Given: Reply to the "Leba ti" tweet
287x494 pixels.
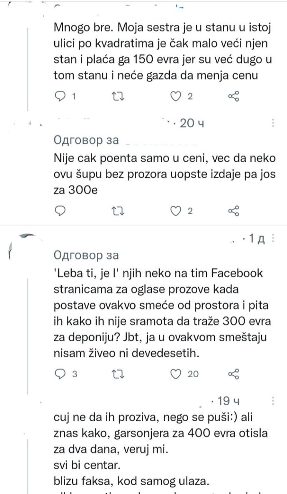Looking at the screenshot, I should (60, 374).
